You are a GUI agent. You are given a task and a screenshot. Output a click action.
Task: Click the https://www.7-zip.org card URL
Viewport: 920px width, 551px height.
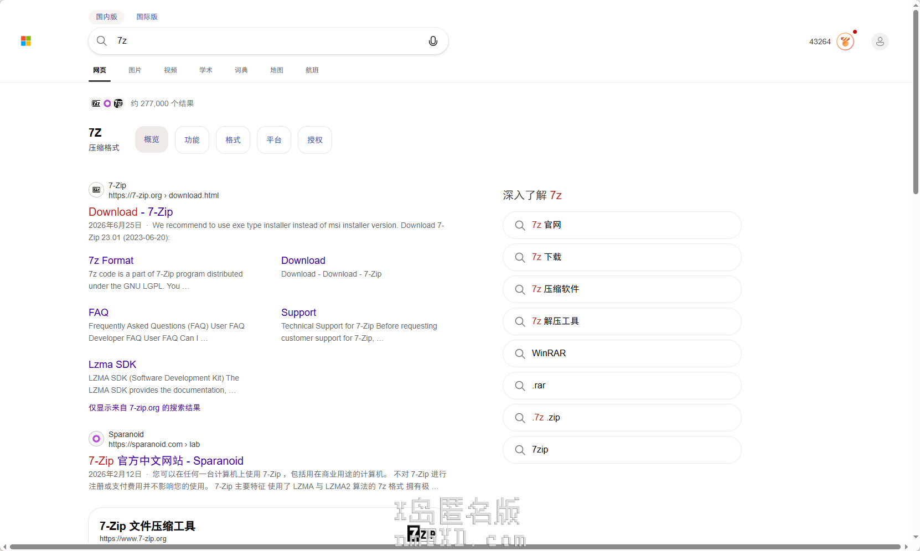click(133, 539)
